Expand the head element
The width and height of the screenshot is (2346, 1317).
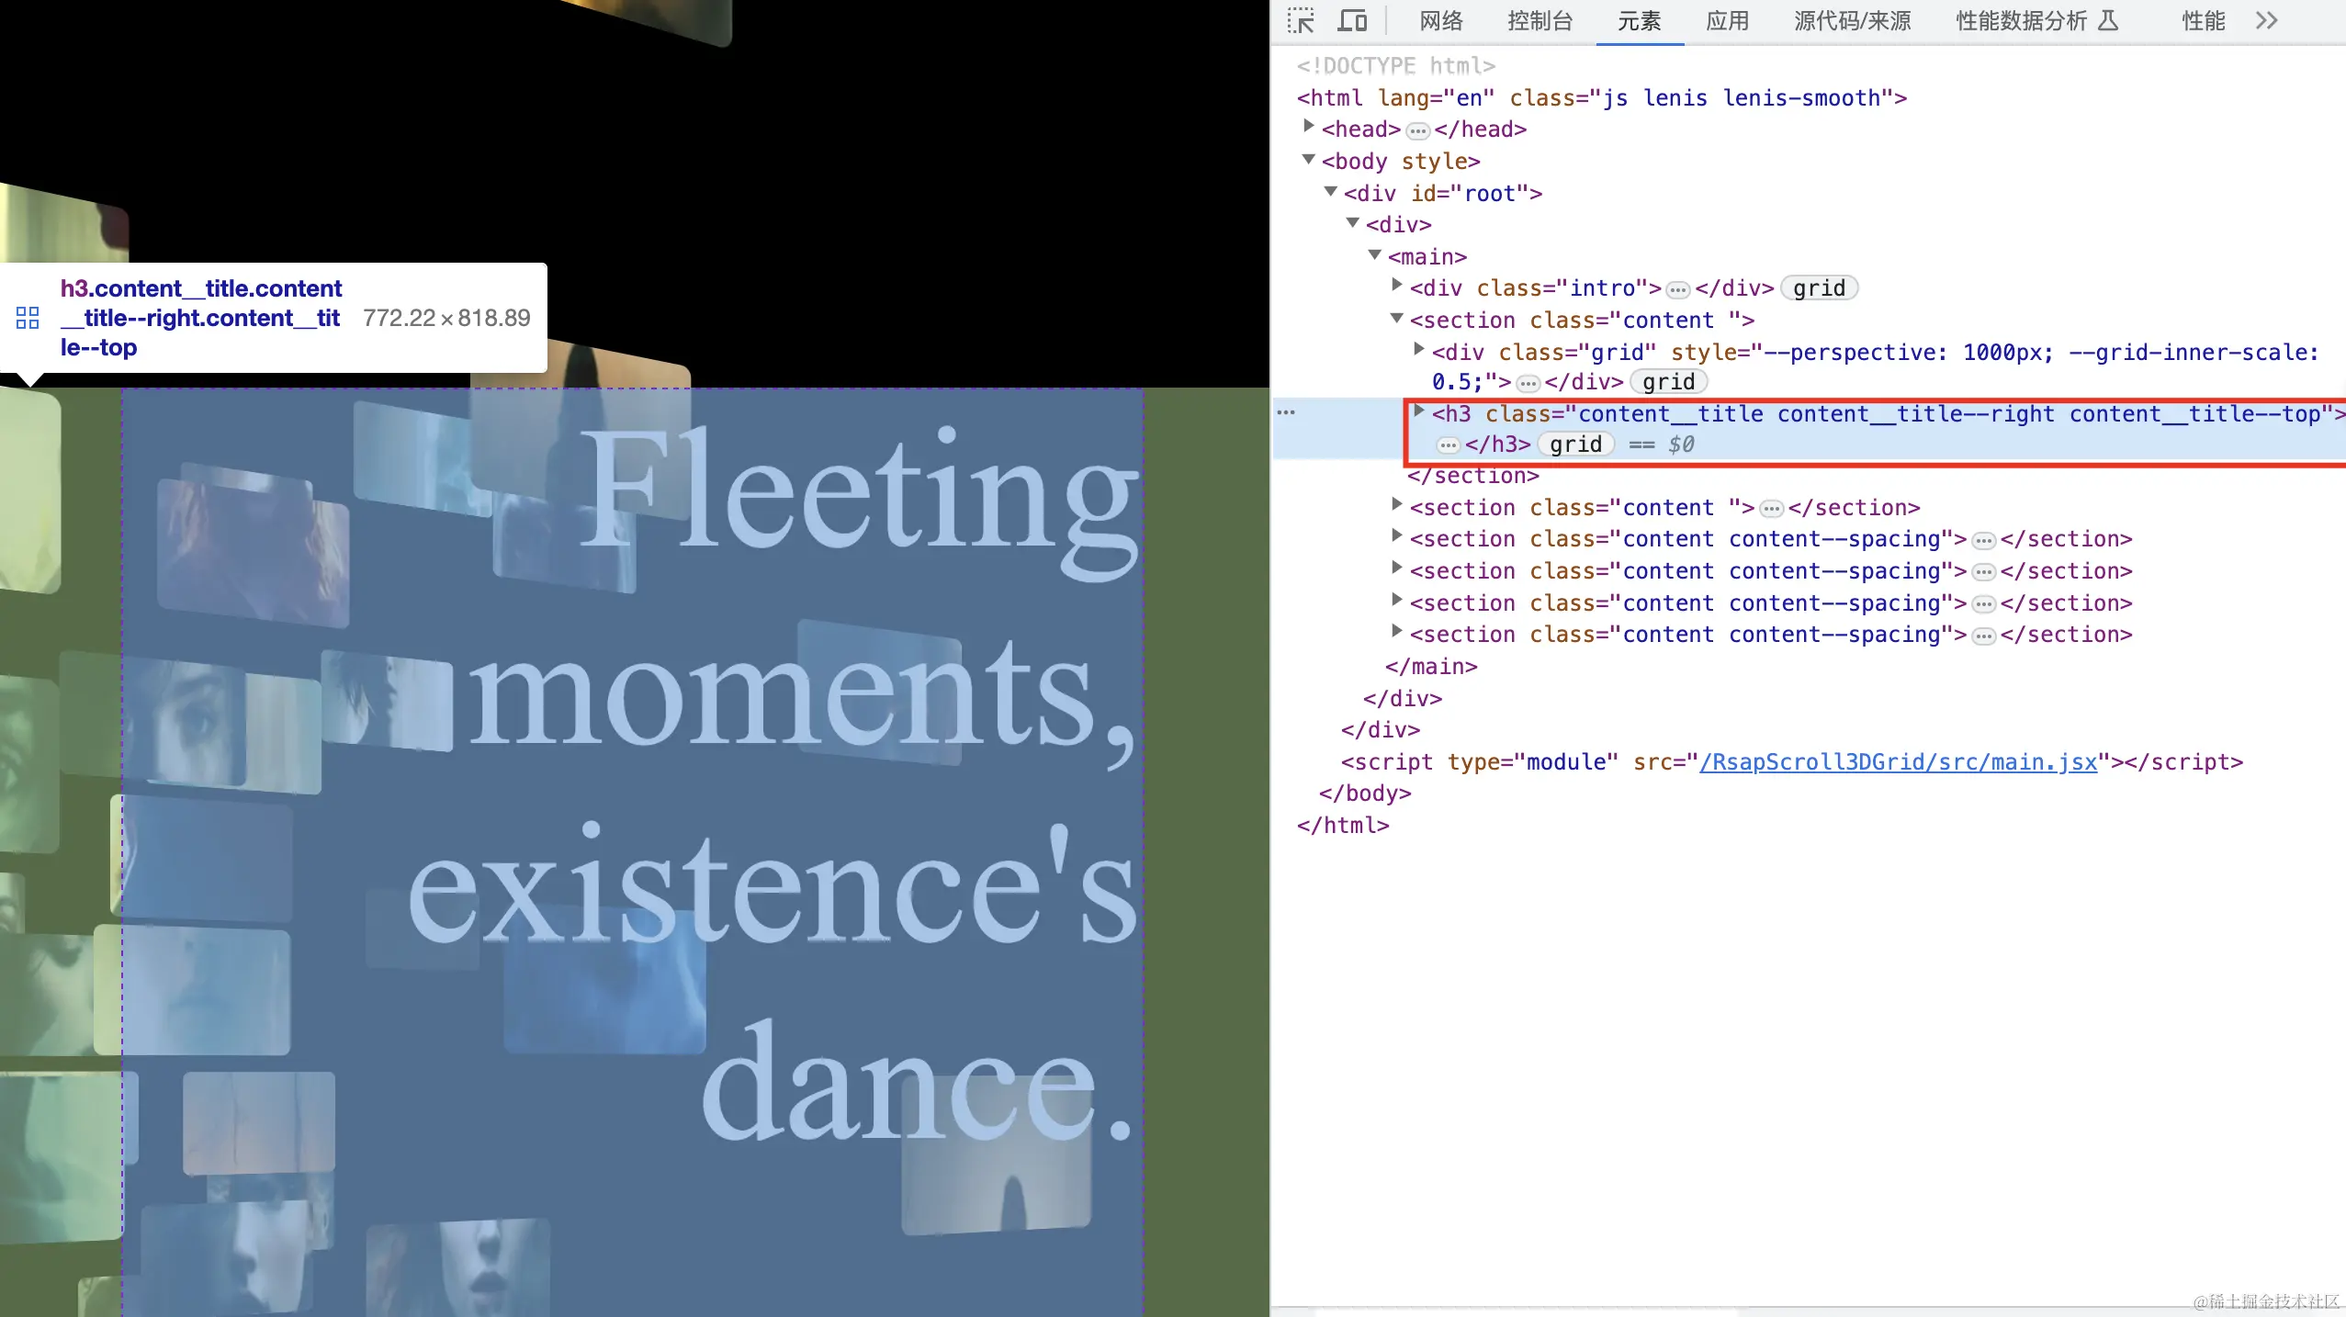click(1309, 127)
